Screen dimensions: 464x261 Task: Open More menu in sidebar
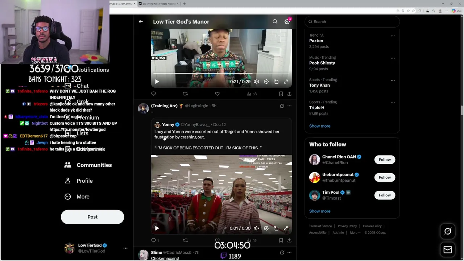coord(77,197)
